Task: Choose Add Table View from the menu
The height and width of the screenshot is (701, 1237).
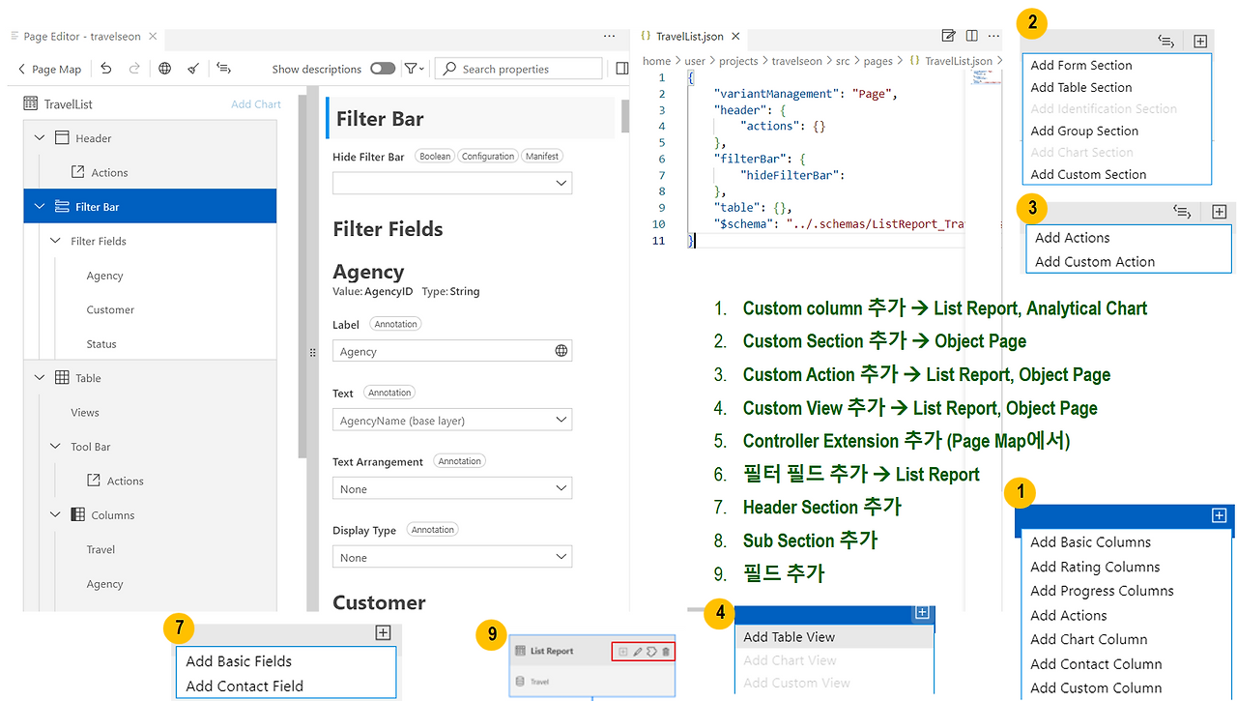Action: [x=788, y=637]
